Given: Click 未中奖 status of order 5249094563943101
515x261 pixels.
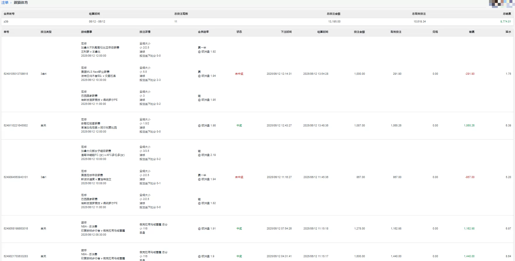Looking at the screenshot, I should [239, 177].
